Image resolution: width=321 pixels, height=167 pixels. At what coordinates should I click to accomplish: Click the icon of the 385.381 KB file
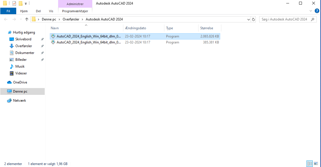(53, 42)
